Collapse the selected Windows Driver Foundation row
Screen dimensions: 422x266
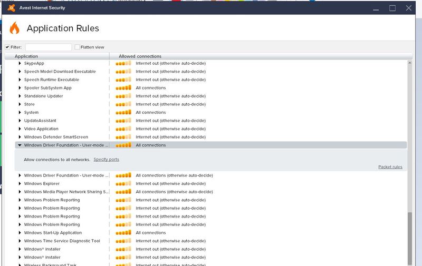pyautogui.click(x=20, y=145)
